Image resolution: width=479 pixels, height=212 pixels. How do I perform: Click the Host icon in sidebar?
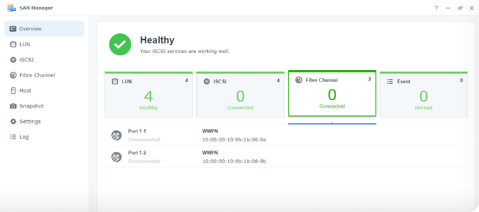(x=13, y=91)
